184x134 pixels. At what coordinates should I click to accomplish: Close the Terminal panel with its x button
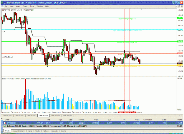pos(2,119)
